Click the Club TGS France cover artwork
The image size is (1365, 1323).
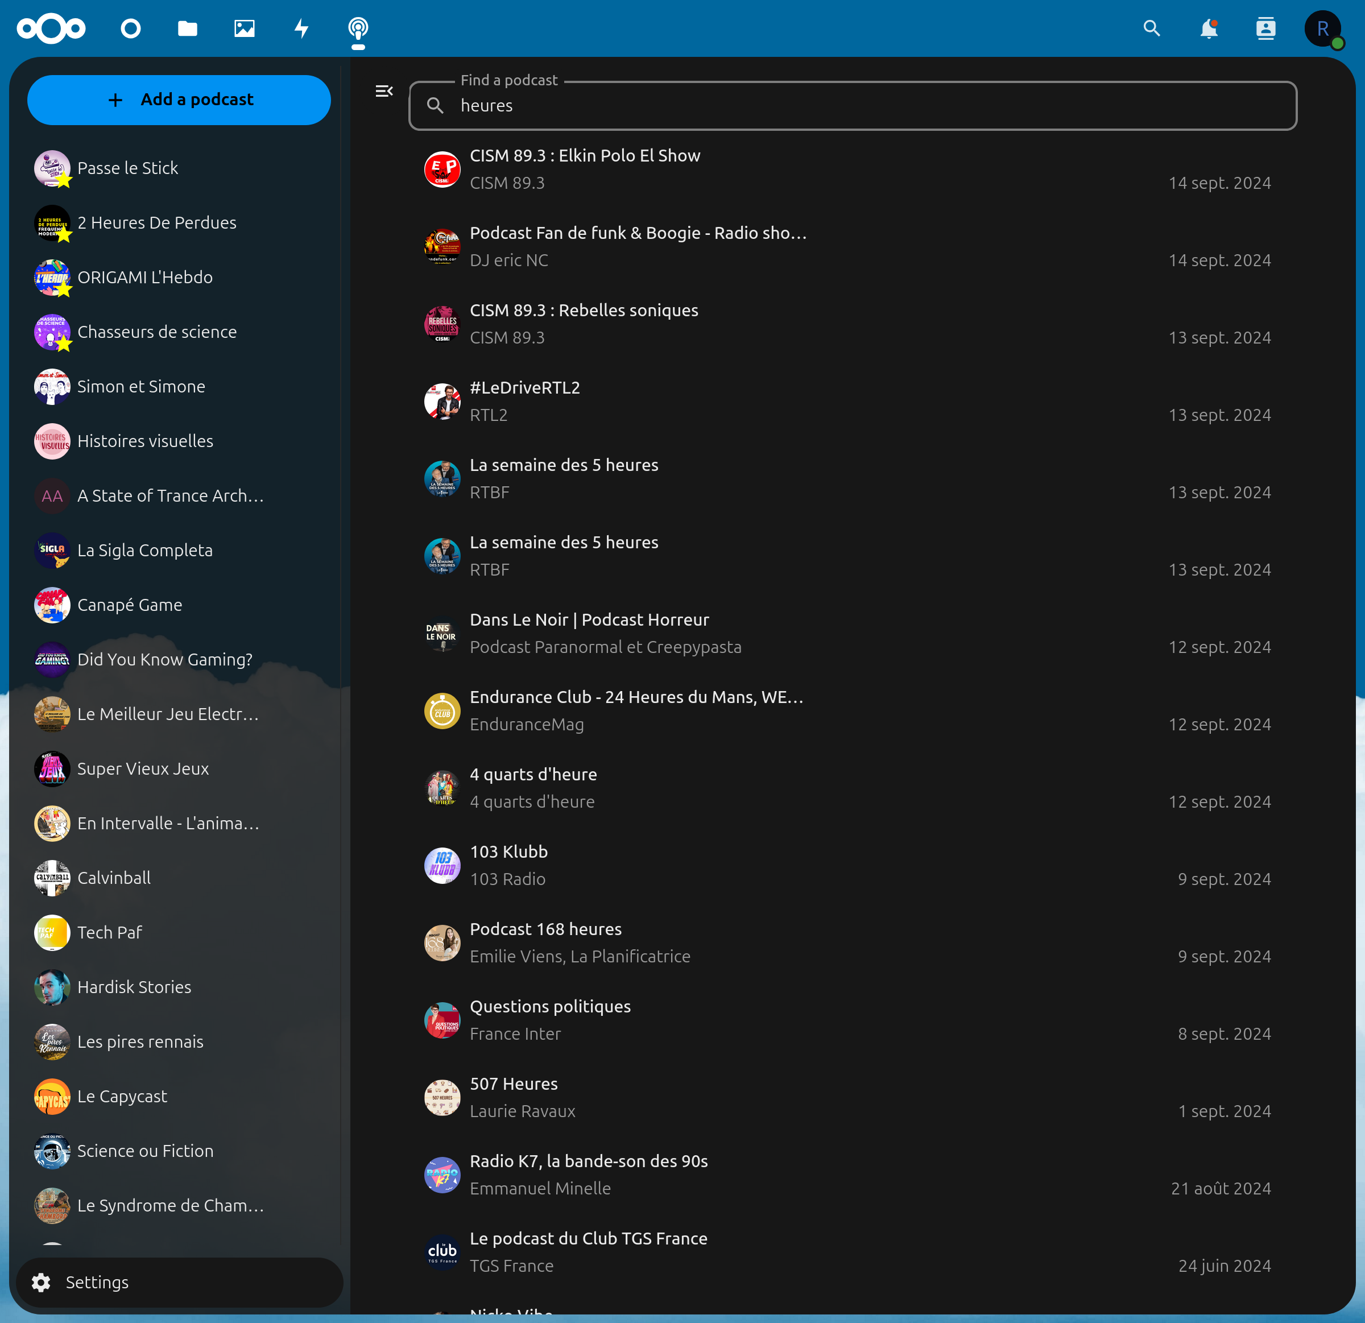coord(442,1252)
